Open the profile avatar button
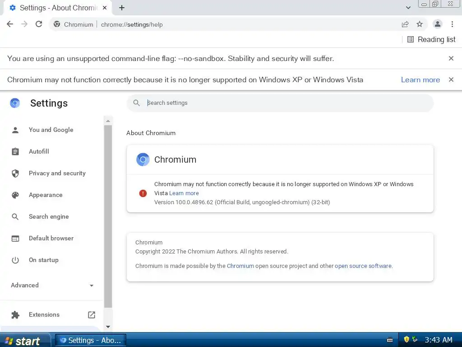 438,24
